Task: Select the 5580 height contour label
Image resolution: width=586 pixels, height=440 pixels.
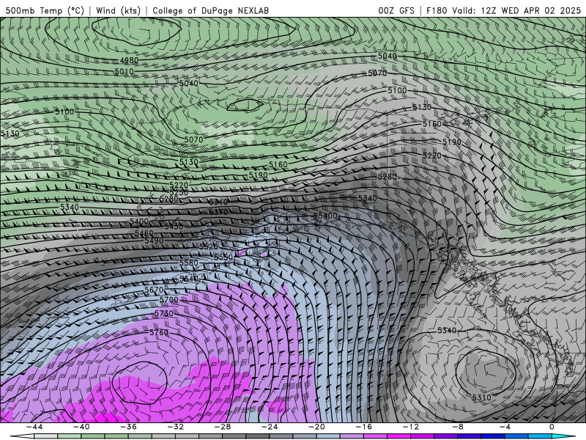Action: click(x=189, y=263)
